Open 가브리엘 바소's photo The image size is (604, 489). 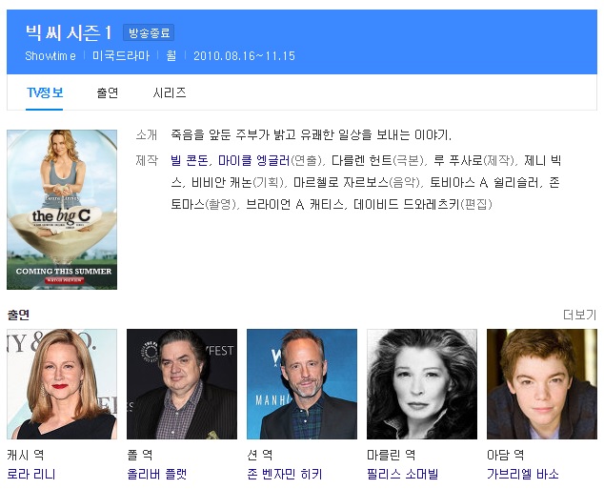coord(541,384)
